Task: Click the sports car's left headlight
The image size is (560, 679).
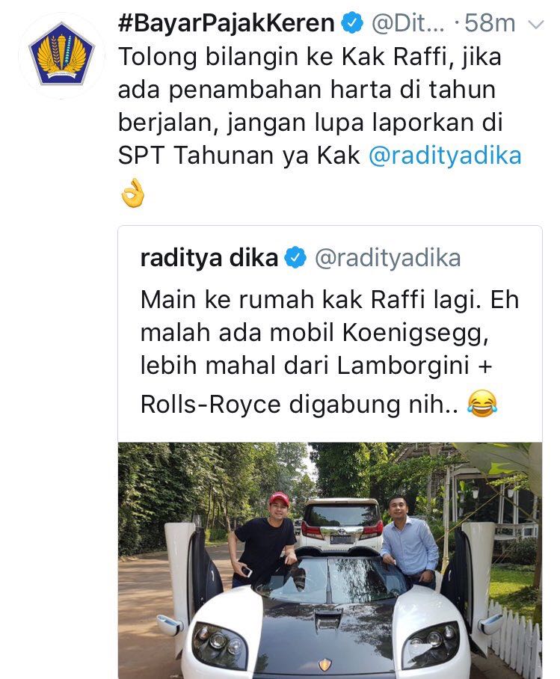Action: pyautogui.click(x=217, y=642)
